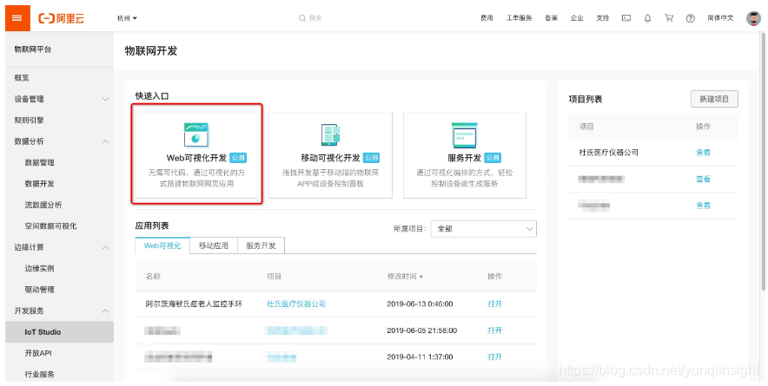The width and height of the screenshot is (768, 386).
Task: Select 驱动管理 in the sidebar
Action: click(x=40, y=290)
